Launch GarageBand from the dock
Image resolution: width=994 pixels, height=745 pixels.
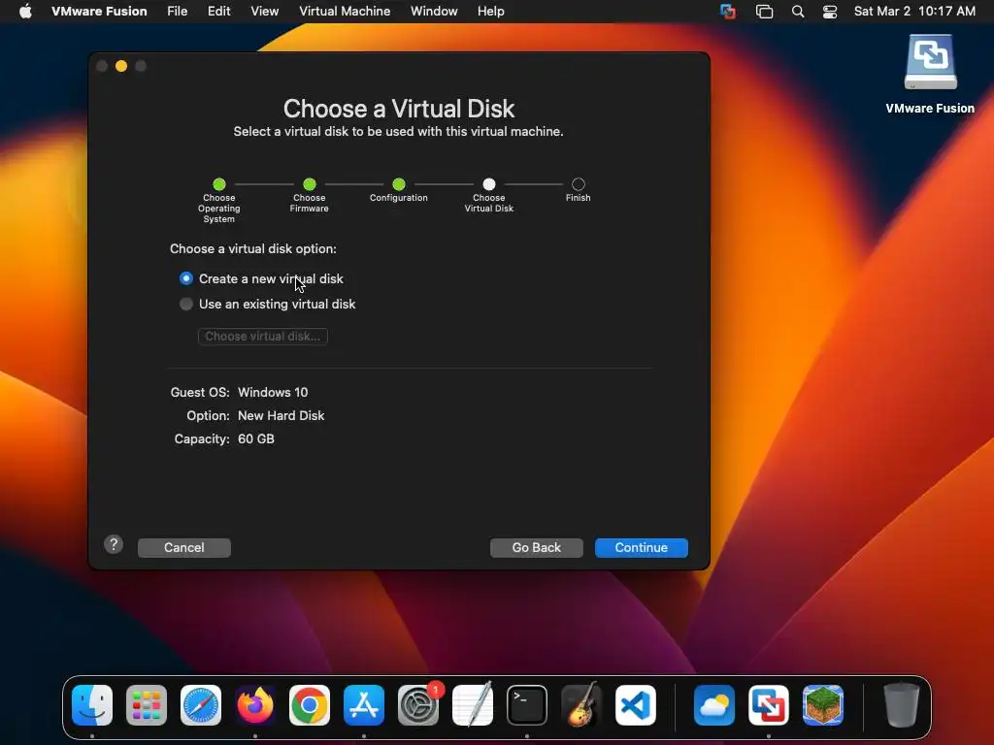coord(581,704)
